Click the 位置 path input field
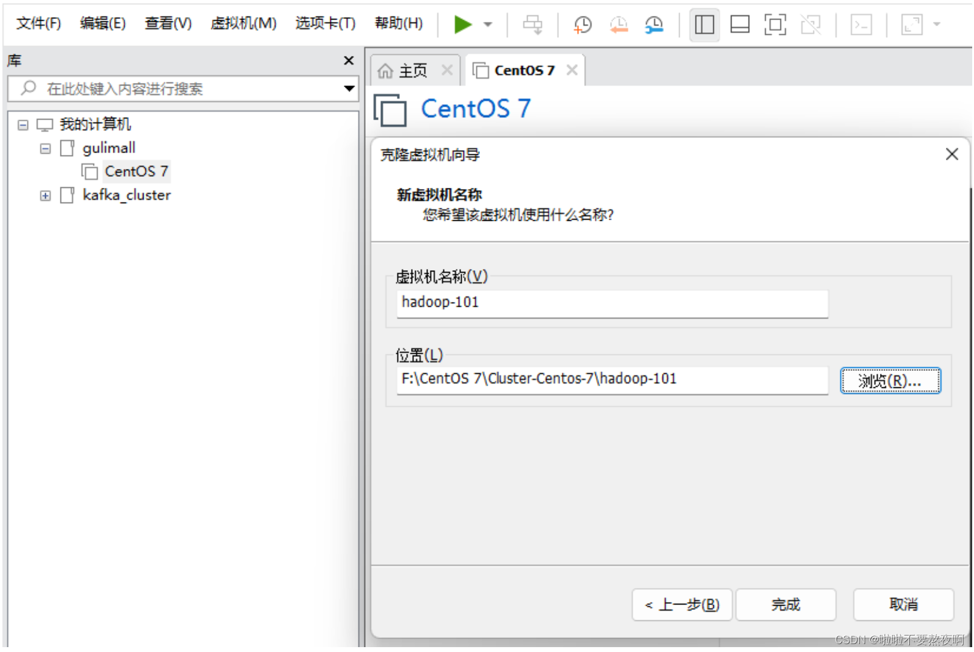 pos(612,380)
